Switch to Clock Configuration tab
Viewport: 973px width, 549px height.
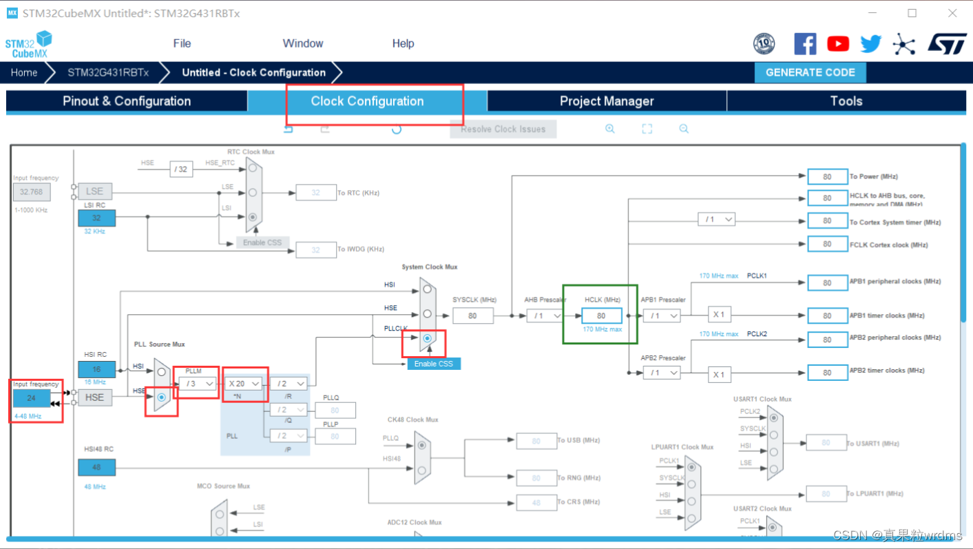pos(367,101)
